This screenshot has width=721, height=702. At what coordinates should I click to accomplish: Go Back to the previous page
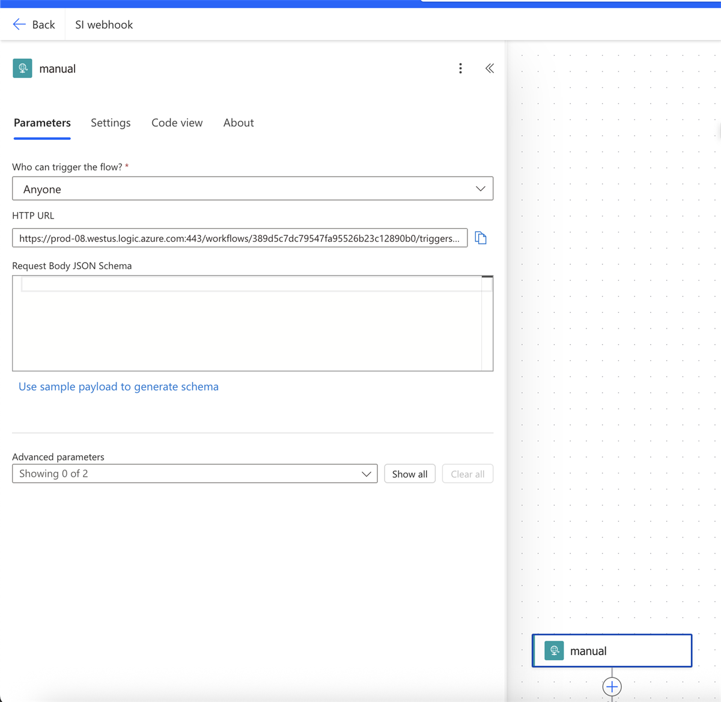point(34,25)
